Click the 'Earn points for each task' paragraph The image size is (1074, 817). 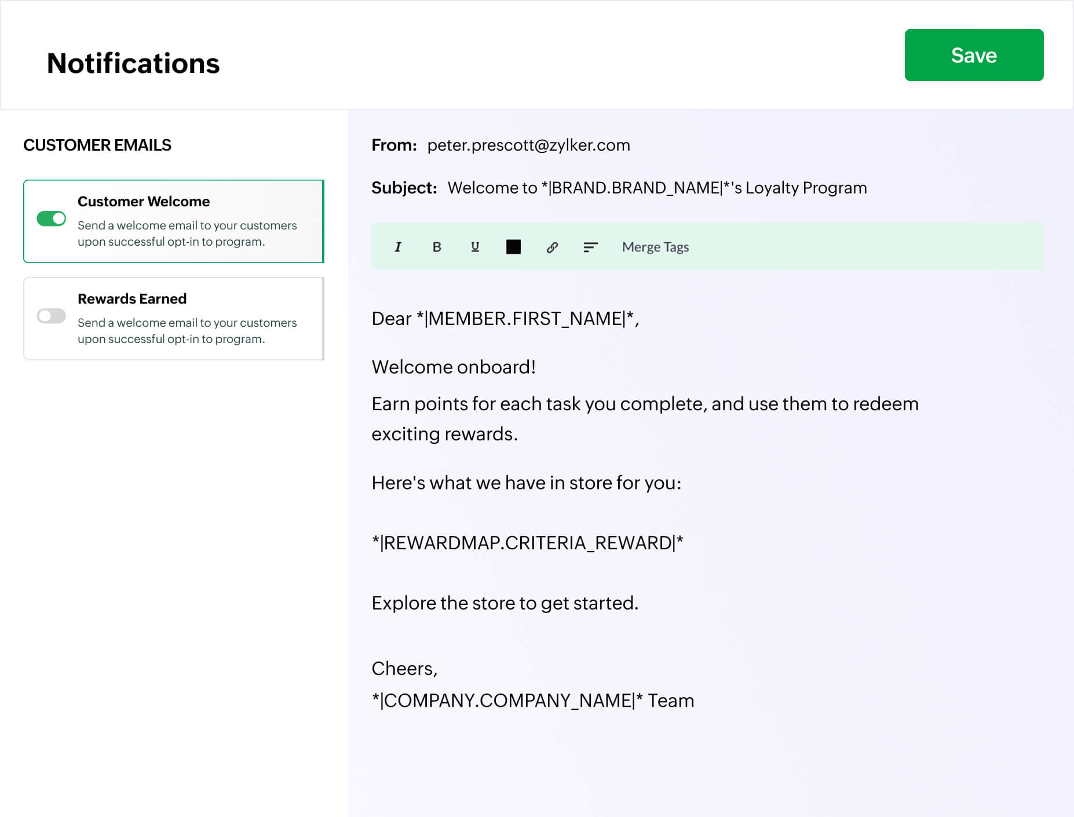(x=644, y=404)
